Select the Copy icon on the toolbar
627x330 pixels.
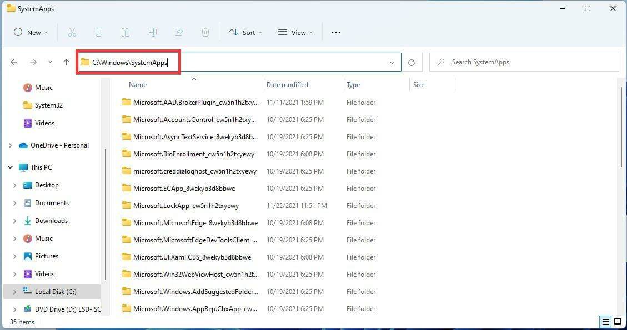point(99,32)
